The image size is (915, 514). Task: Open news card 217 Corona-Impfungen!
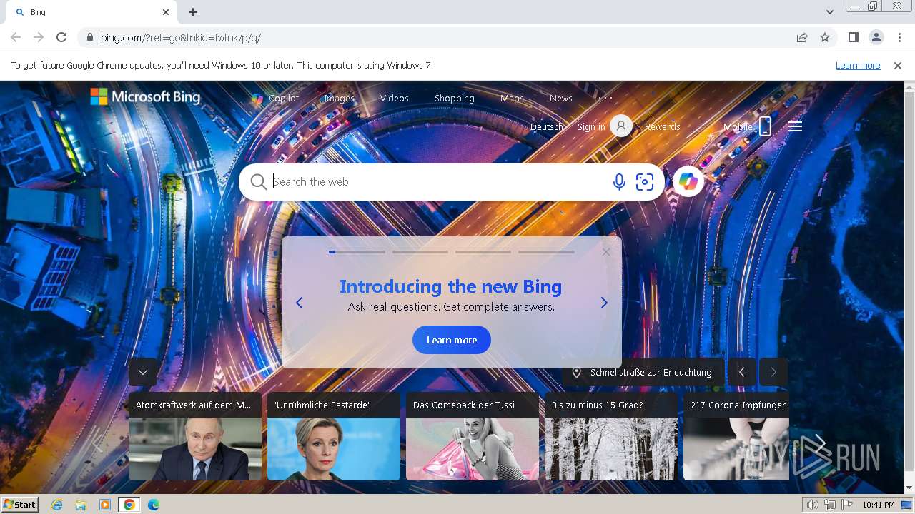[736, 436]
